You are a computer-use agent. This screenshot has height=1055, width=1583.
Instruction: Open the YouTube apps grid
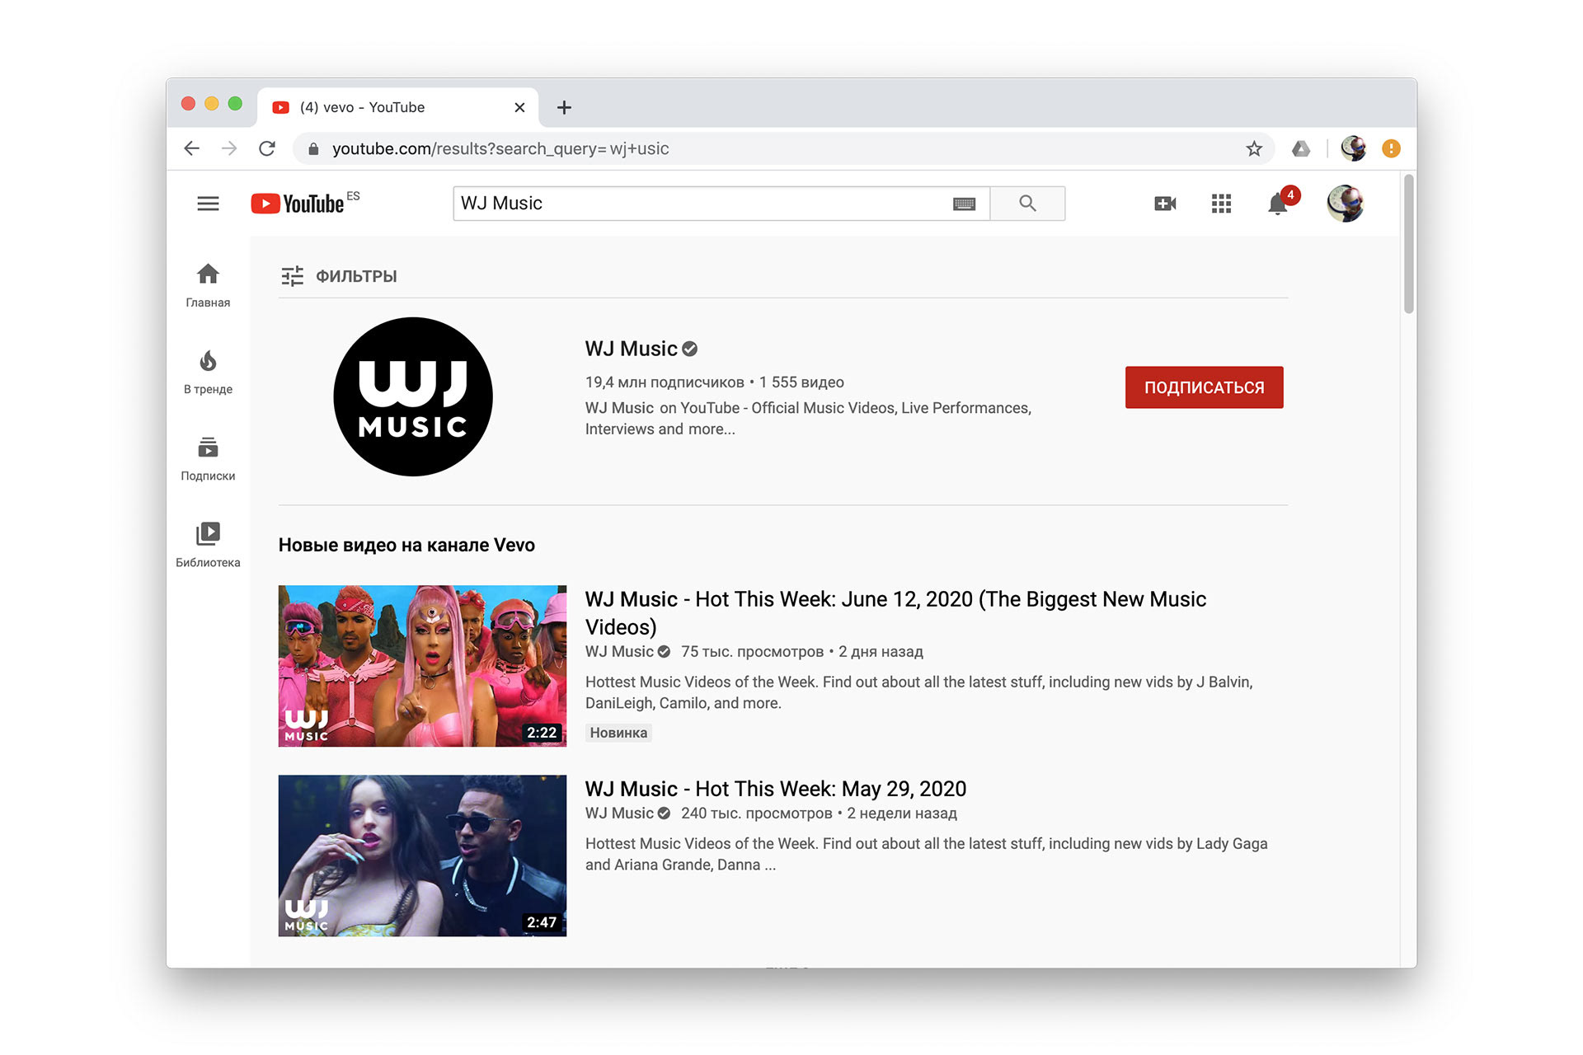(x=1221, y=204)
